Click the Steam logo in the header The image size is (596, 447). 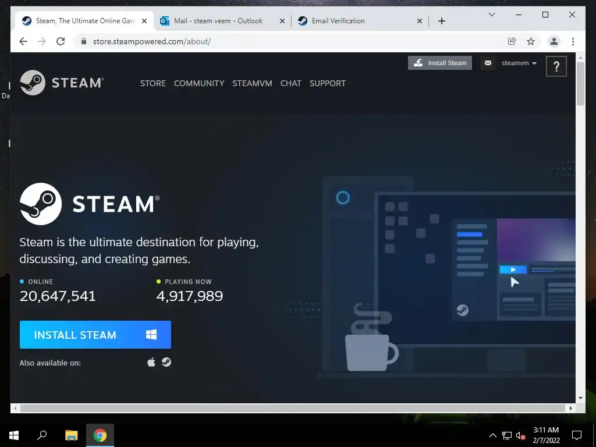[62, 83]
